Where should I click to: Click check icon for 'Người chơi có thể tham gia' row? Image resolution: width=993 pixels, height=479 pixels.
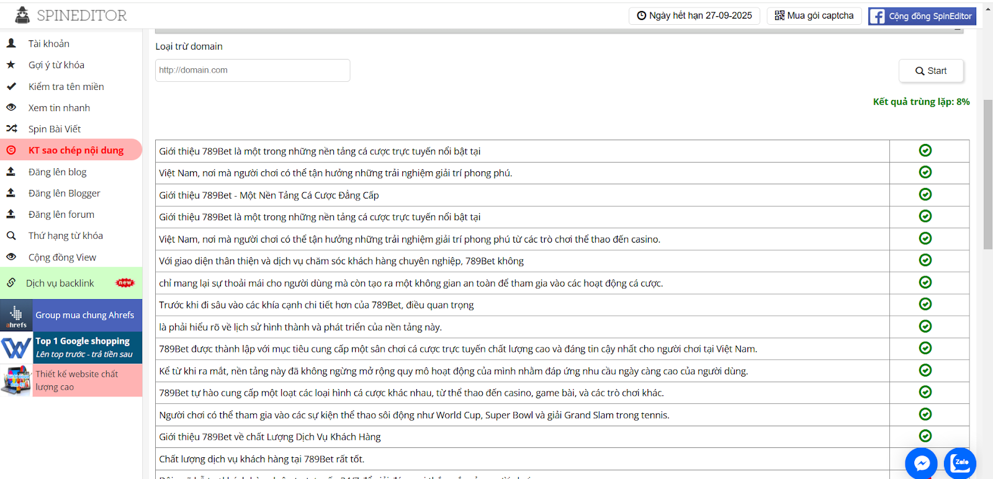click(925, 414)
